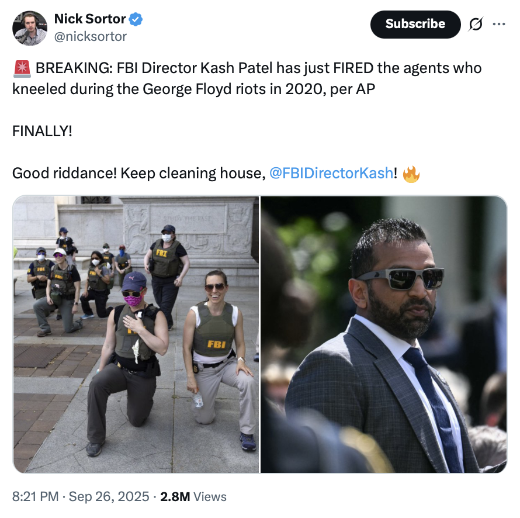Open the right photo of man in sunglasses
Viewport: 520px width, 518px height.
coord(383,334)
